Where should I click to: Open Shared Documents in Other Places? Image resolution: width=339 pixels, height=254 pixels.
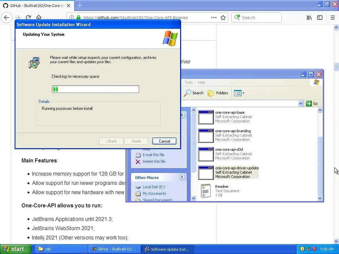tap(158, 200)
